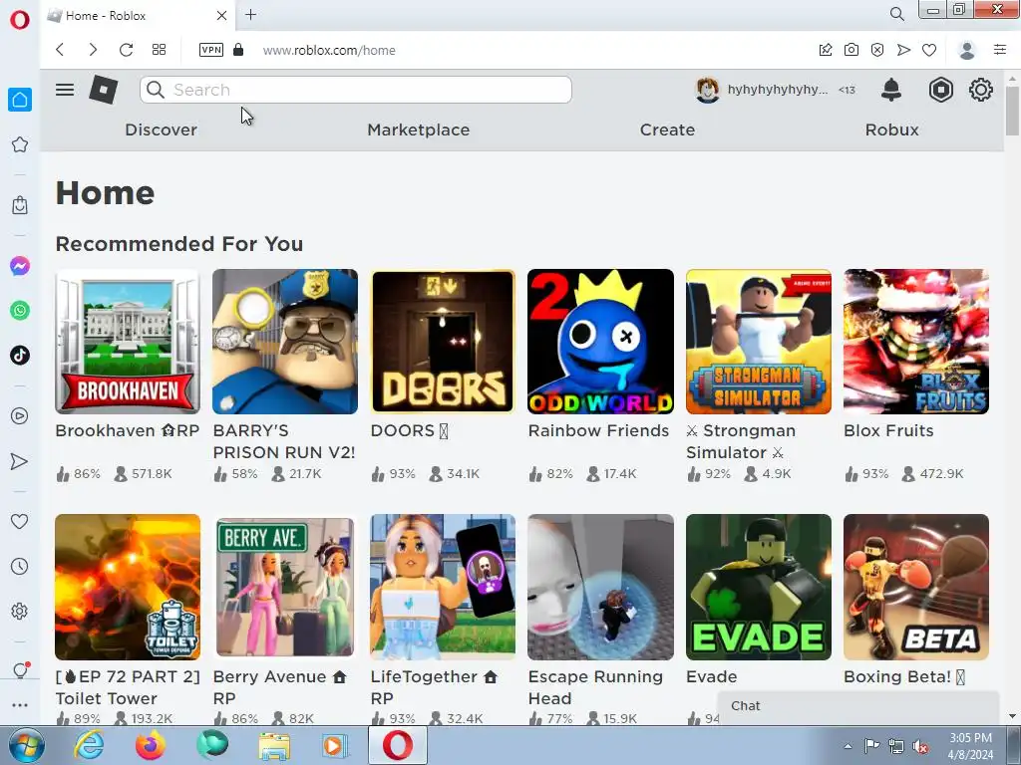The width and height of the screenshot is (1021, 765).
Task: Open sidebar lightbulb suggestions icon
Action: (20, 670)
